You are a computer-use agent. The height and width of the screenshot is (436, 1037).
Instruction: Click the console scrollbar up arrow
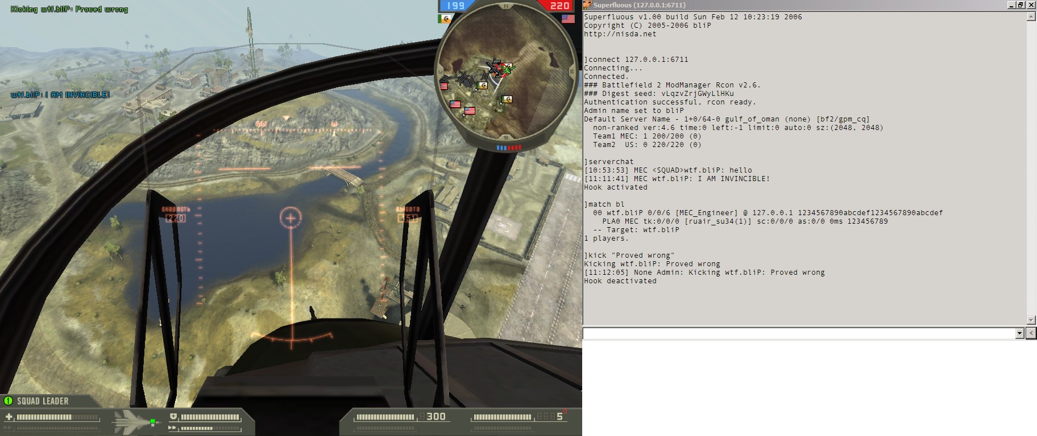point(1031,16)
